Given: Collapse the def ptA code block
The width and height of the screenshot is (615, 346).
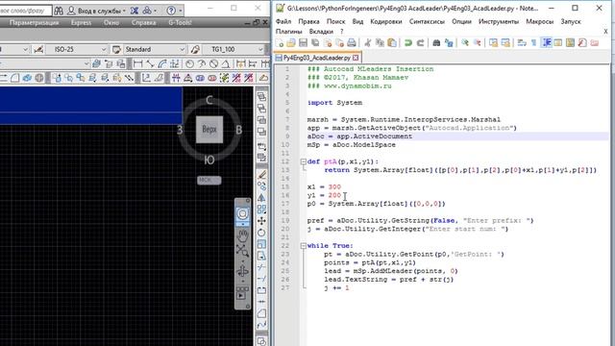Looking at the screenshot, I should (x=304, y=161).
